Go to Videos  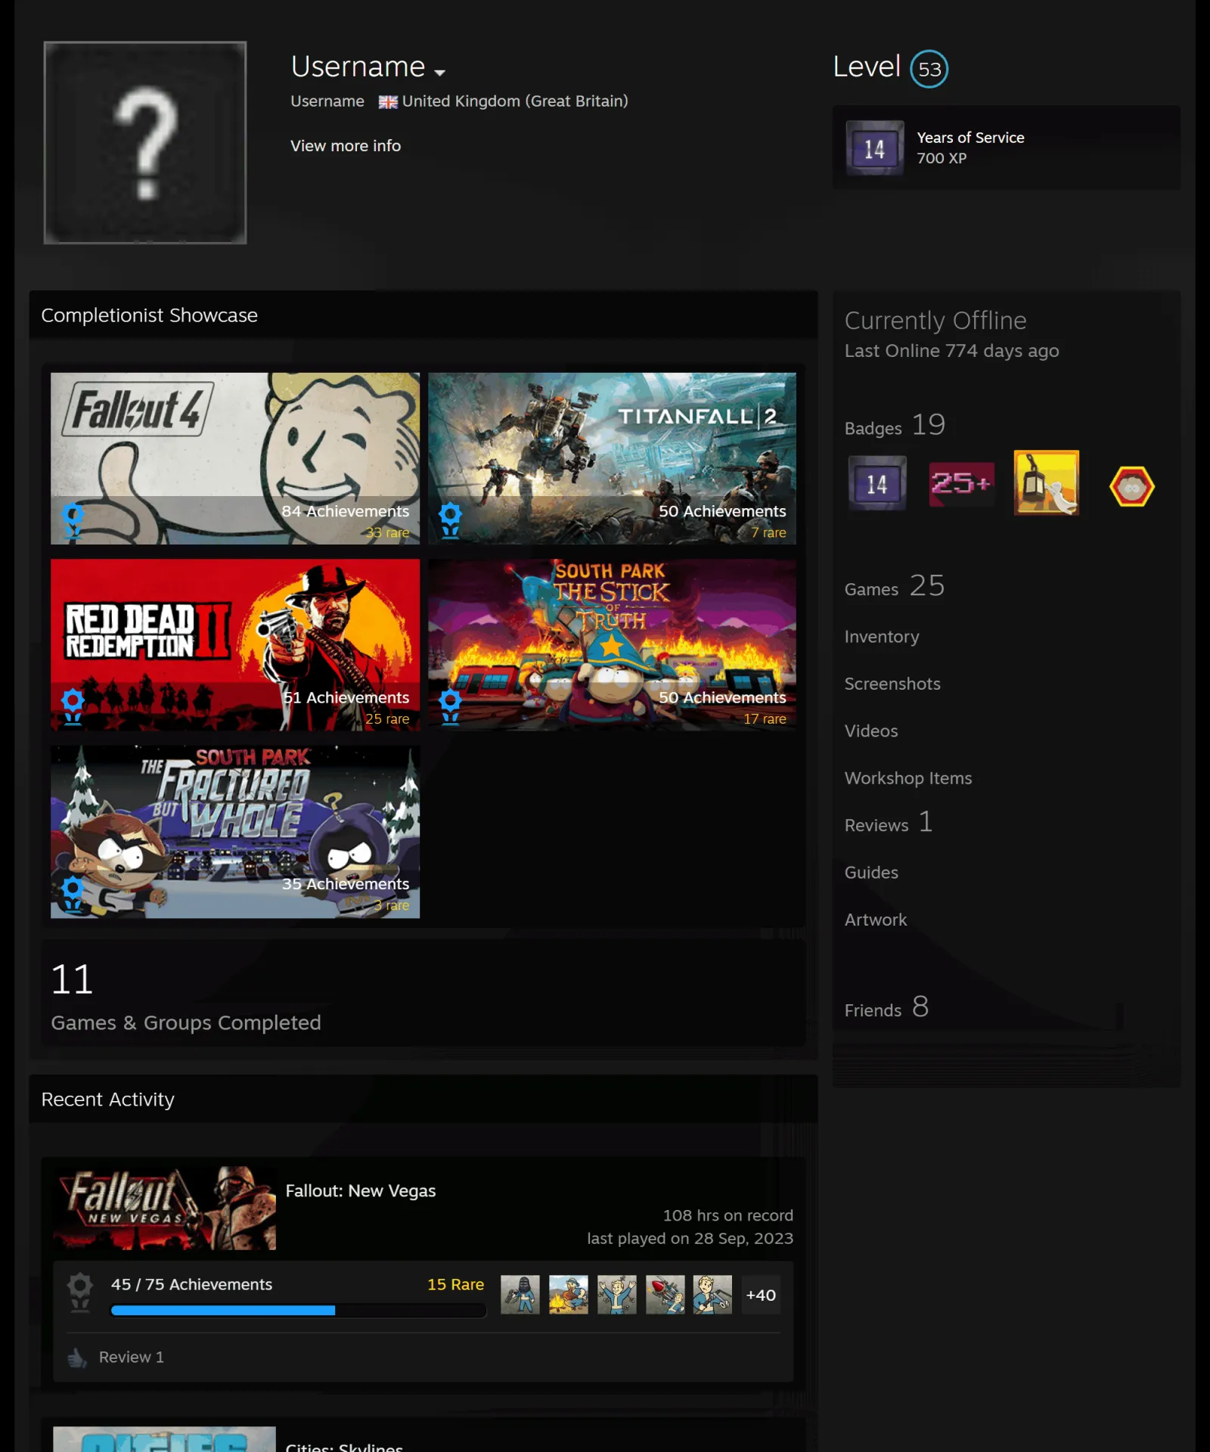tap(871, 731)
